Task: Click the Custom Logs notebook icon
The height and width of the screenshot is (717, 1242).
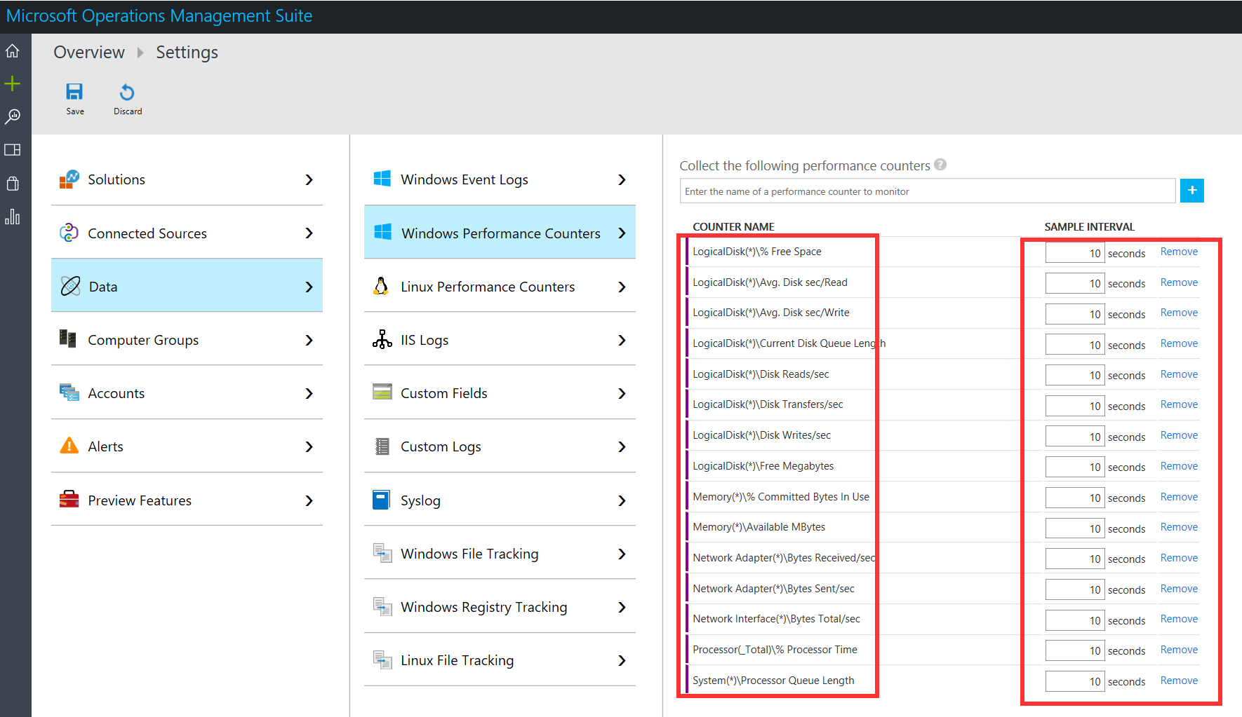Action: coord(382,446)
